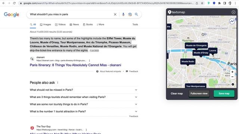Click the Musée de l'Orangerie map marker
The height and width of the screenshot is (134, 239).
click(x=196, y=45)
